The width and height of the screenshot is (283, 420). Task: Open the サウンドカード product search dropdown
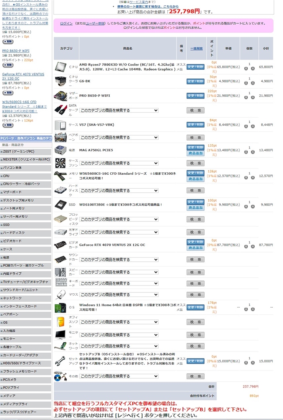(x=119, y=260)
